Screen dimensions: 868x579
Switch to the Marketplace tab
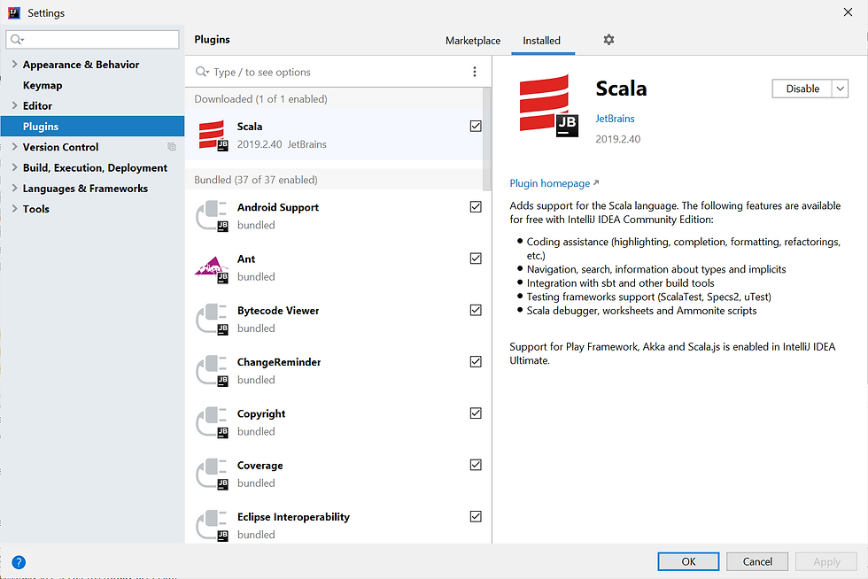473,41
